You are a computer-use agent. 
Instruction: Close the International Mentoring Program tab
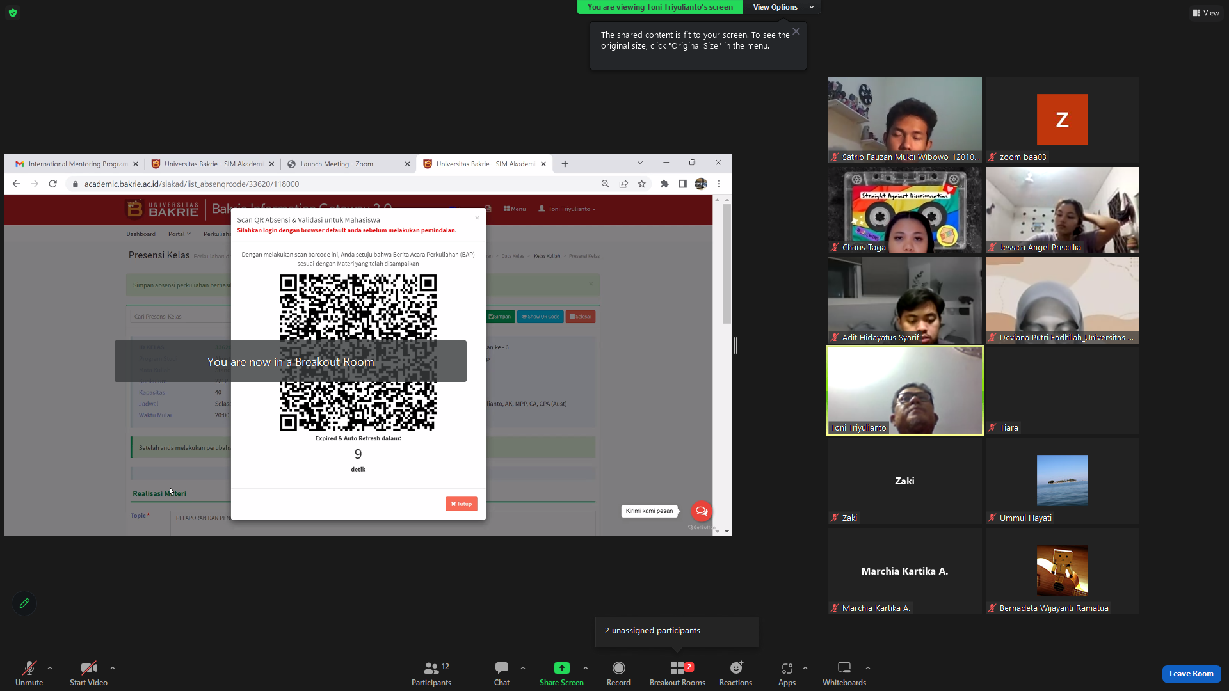[136, 164]
